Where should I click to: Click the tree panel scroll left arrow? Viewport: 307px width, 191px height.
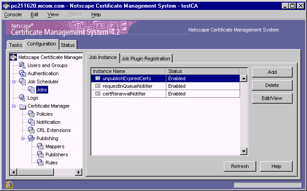(13, 172)
